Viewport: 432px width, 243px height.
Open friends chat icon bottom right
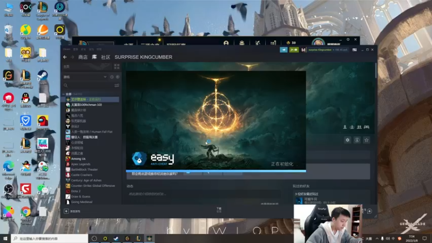[370, 211]
